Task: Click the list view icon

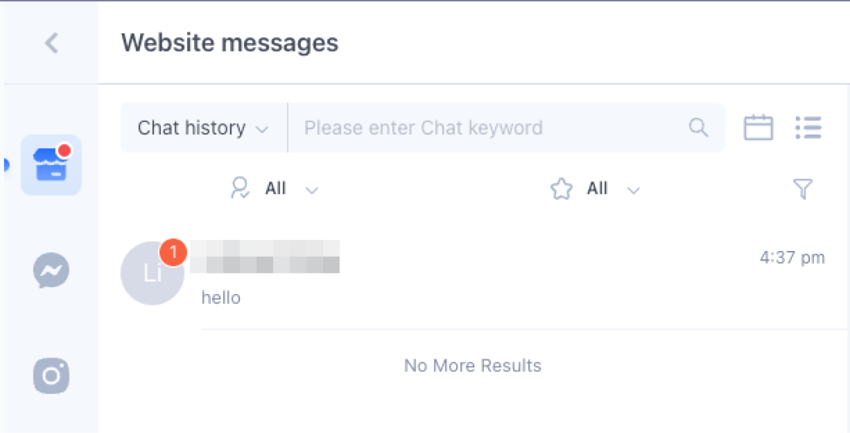Action: (808, 127)
